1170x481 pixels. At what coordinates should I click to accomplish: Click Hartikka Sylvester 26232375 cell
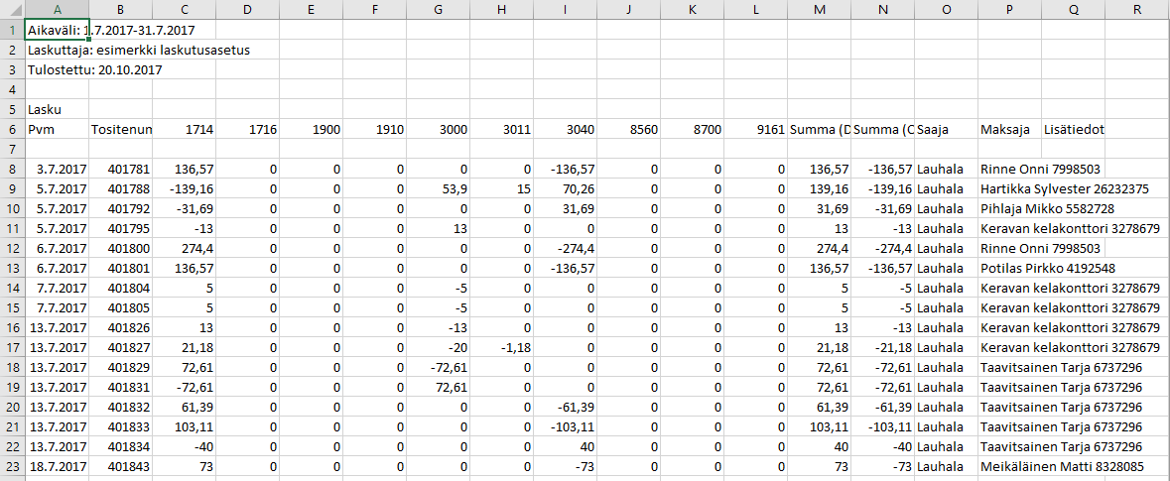pyautogui.click(x=1070, y=188)
